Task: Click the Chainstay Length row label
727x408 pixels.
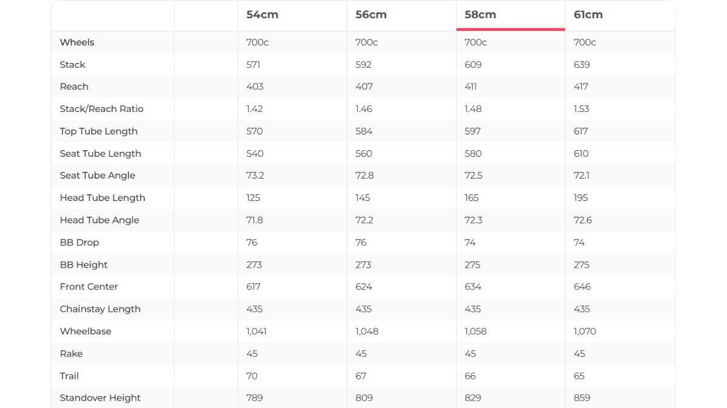Action: point(100,309)
